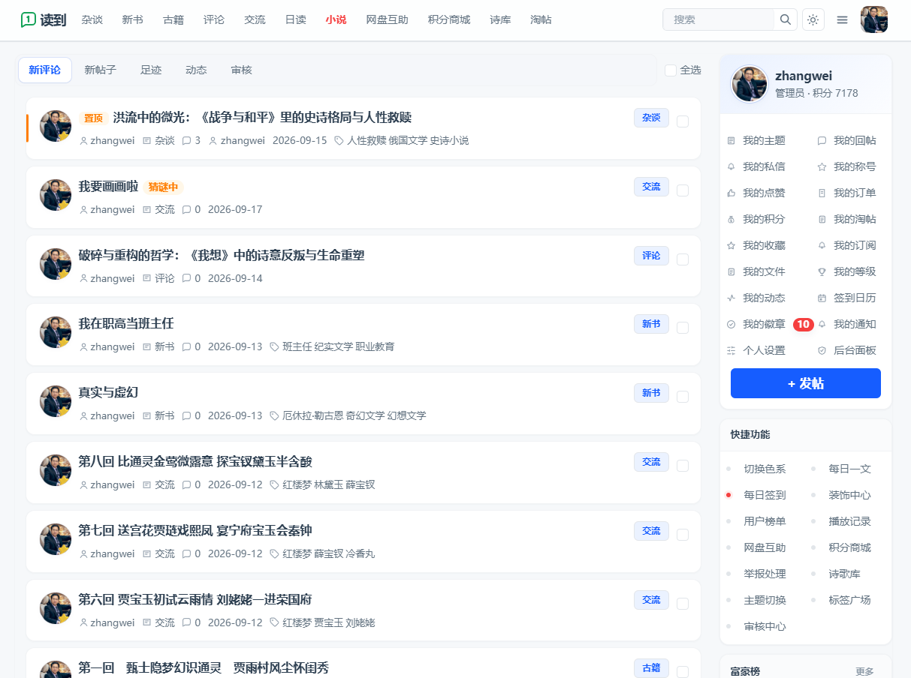This screenshot has height=678, width=911.
Task: Open the hamburger menu icon
Action: coord(842,19)
